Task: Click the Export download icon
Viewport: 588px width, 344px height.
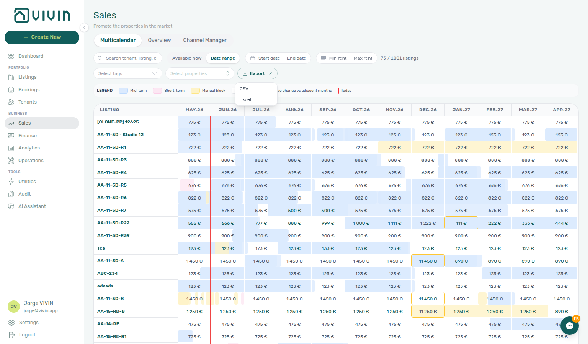Action: (245, 73)
